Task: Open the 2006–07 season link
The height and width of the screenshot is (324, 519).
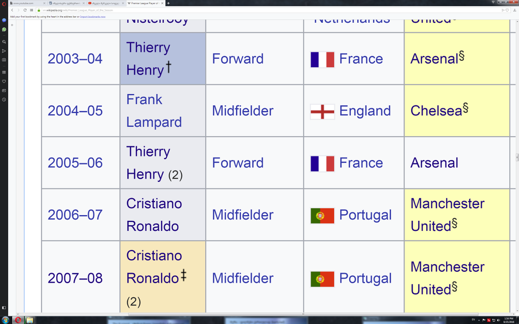Action: pos(75,215)
